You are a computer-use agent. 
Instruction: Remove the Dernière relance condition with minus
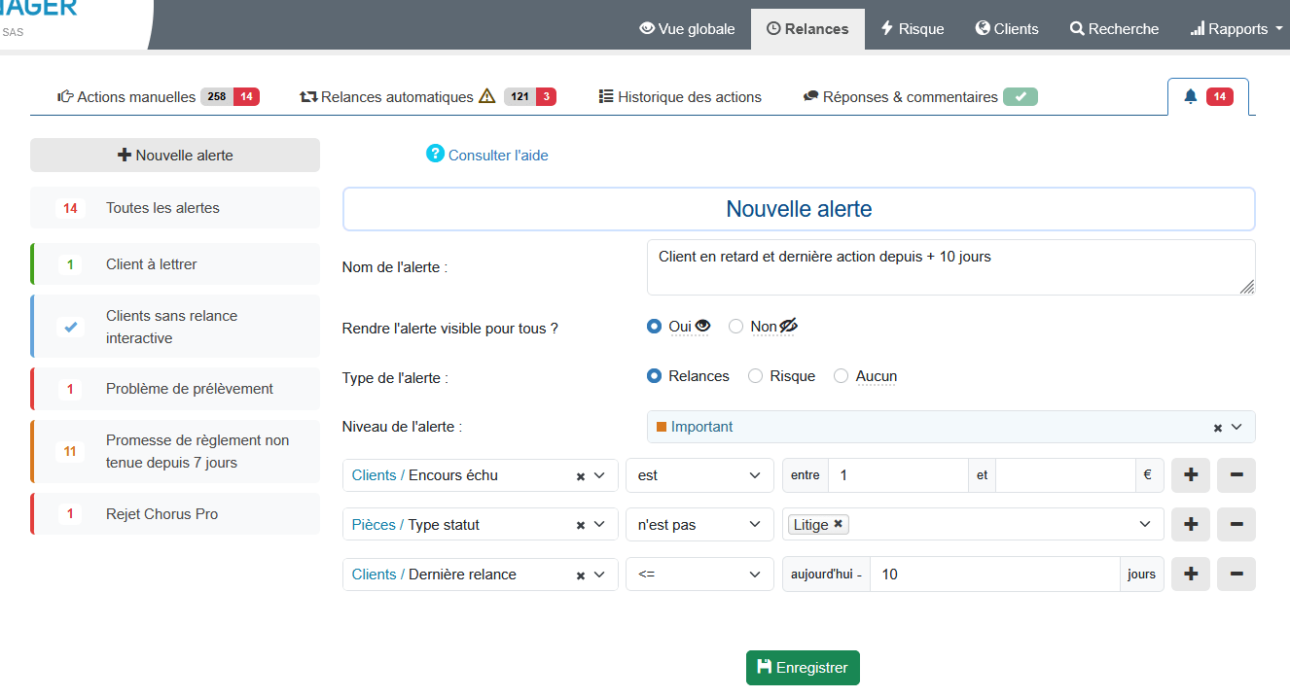coord(1236,574)
